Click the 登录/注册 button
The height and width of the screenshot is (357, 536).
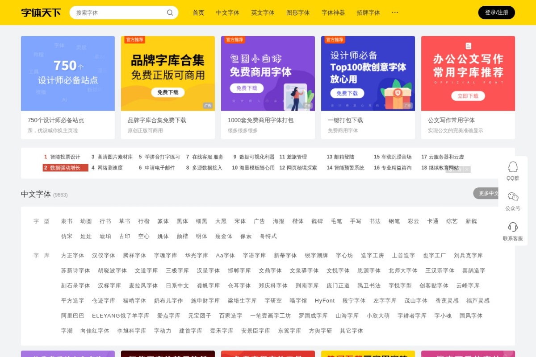(496, 12)
